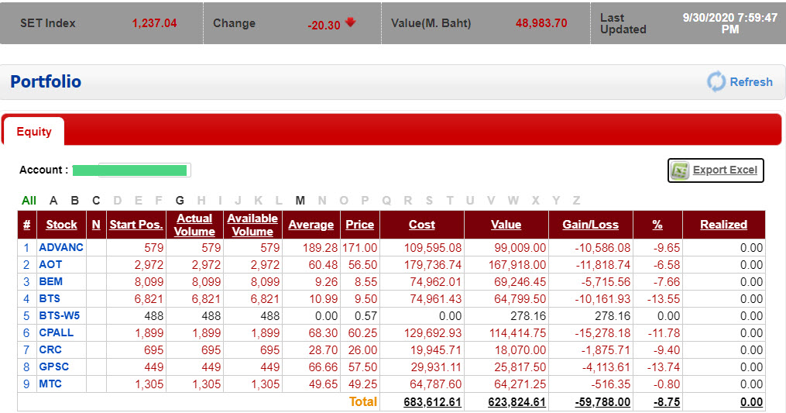The height and width of the screenshot is (413, 786).
Task: Click BTS percent -13.55
Action: [664, 299]
